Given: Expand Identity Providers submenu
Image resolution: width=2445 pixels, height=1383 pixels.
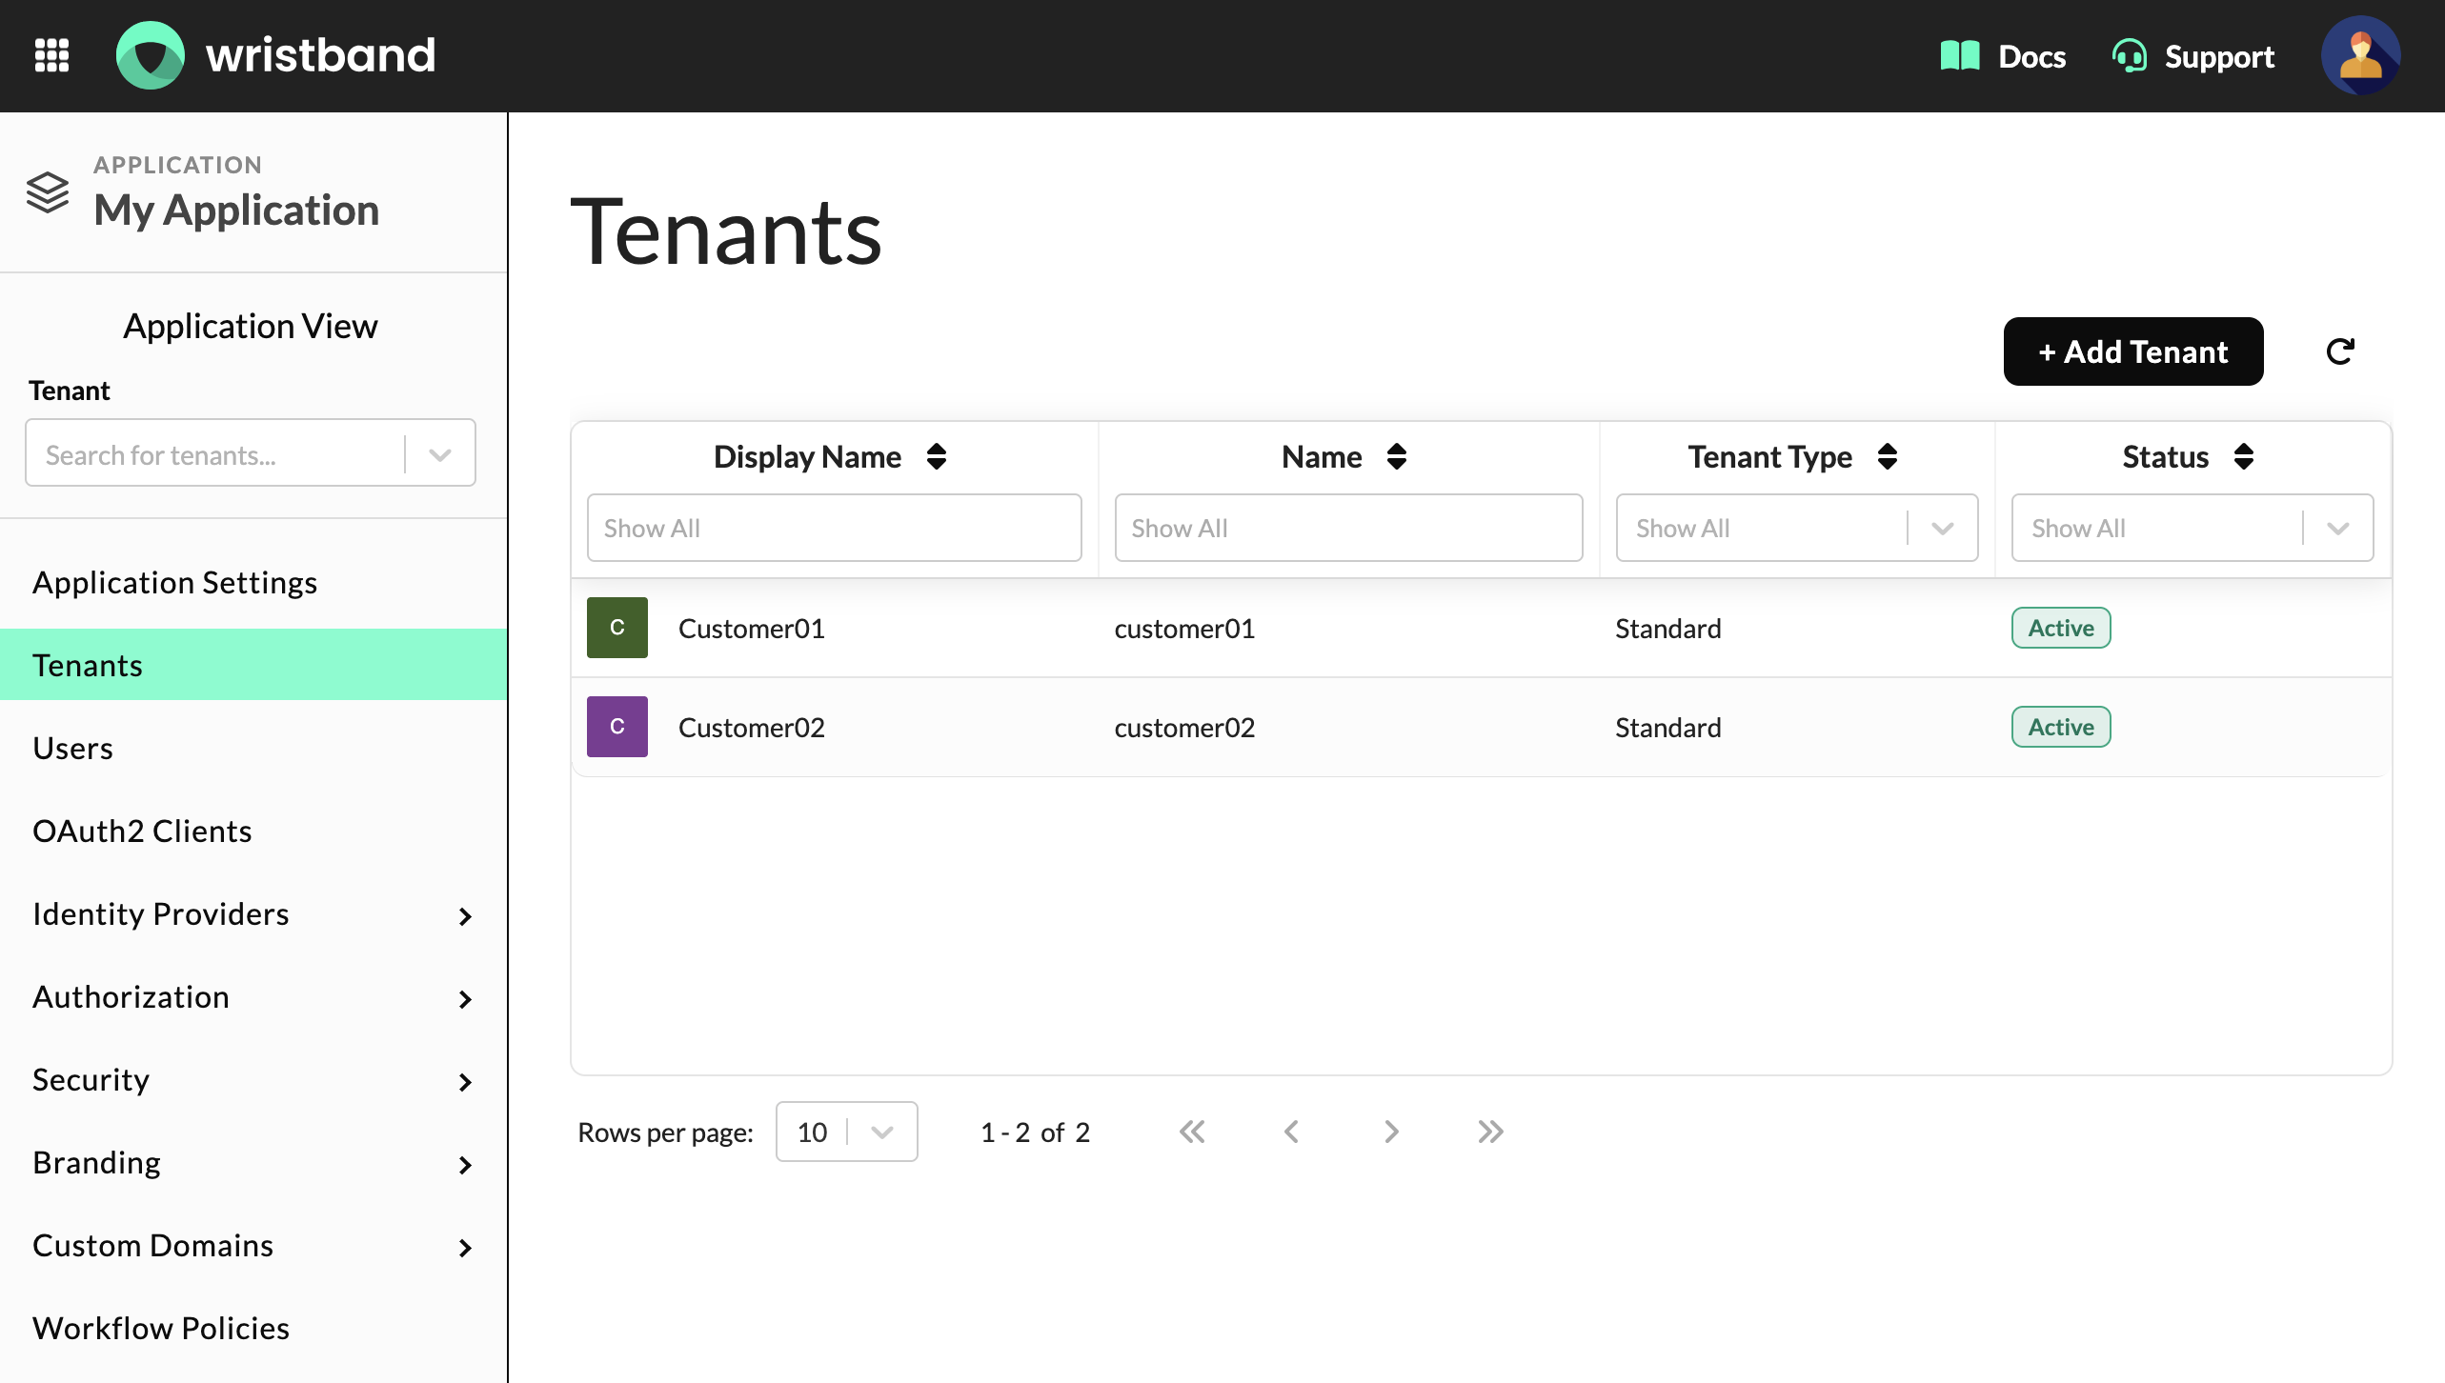Looking at the screenshot, I should click(465, 916).
